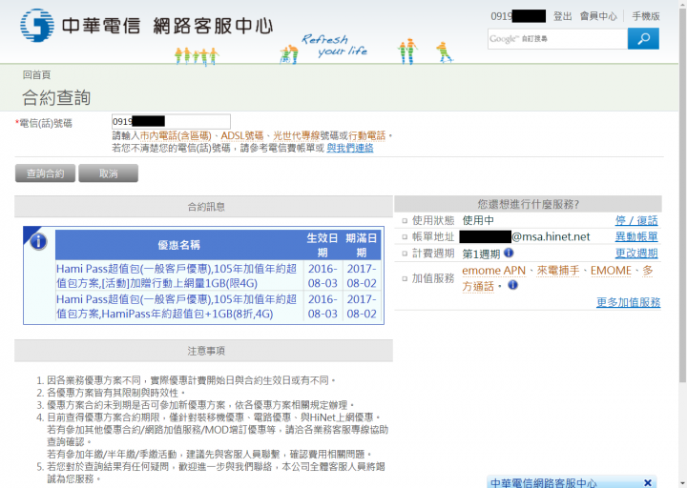Image resolution: width=687 pixels, height=488 pixels.
Task: Click the info icon after 方通話
Action: [512, 285]
